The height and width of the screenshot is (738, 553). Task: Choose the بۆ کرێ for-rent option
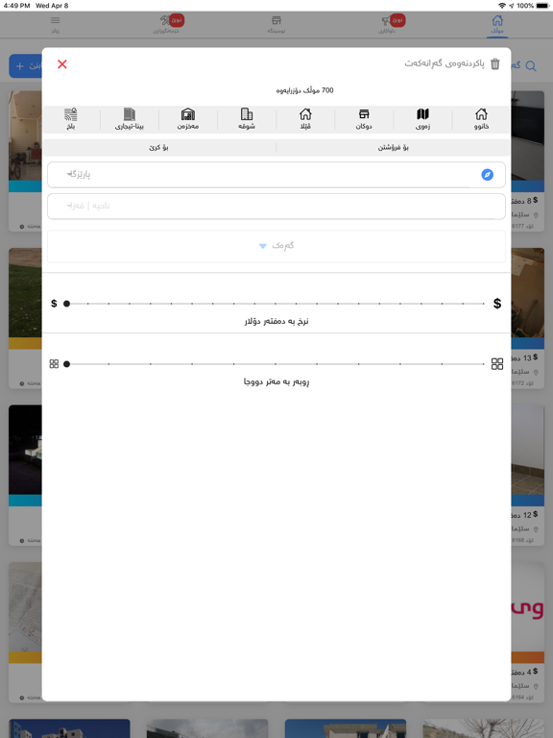(x=159, y=148)
